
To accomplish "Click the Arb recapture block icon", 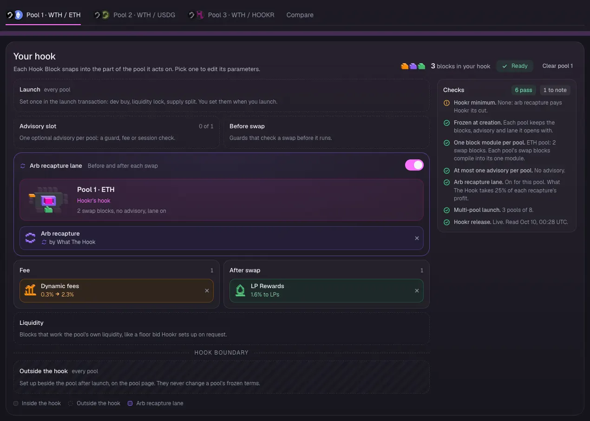I will (30, 238).
